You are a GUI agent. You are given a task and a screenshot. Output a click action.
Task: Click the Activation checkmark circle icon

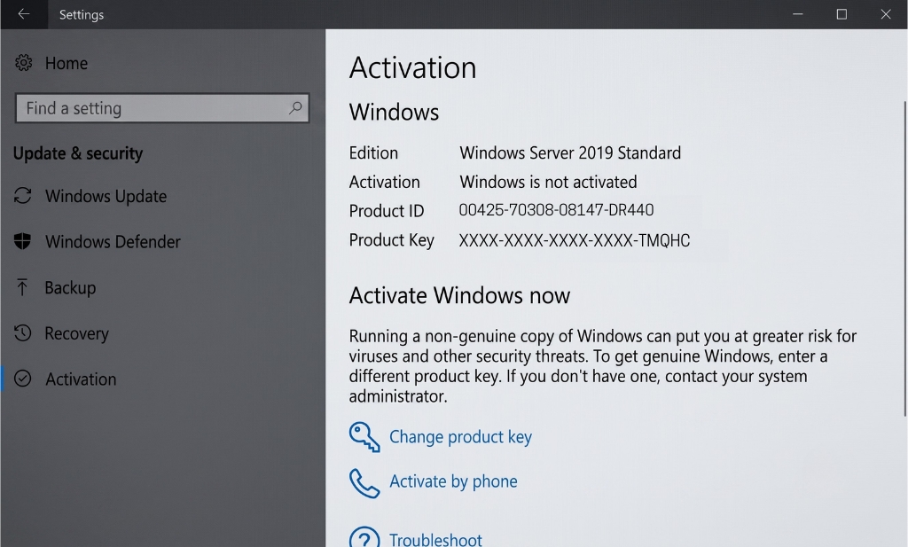coord(22,379)
